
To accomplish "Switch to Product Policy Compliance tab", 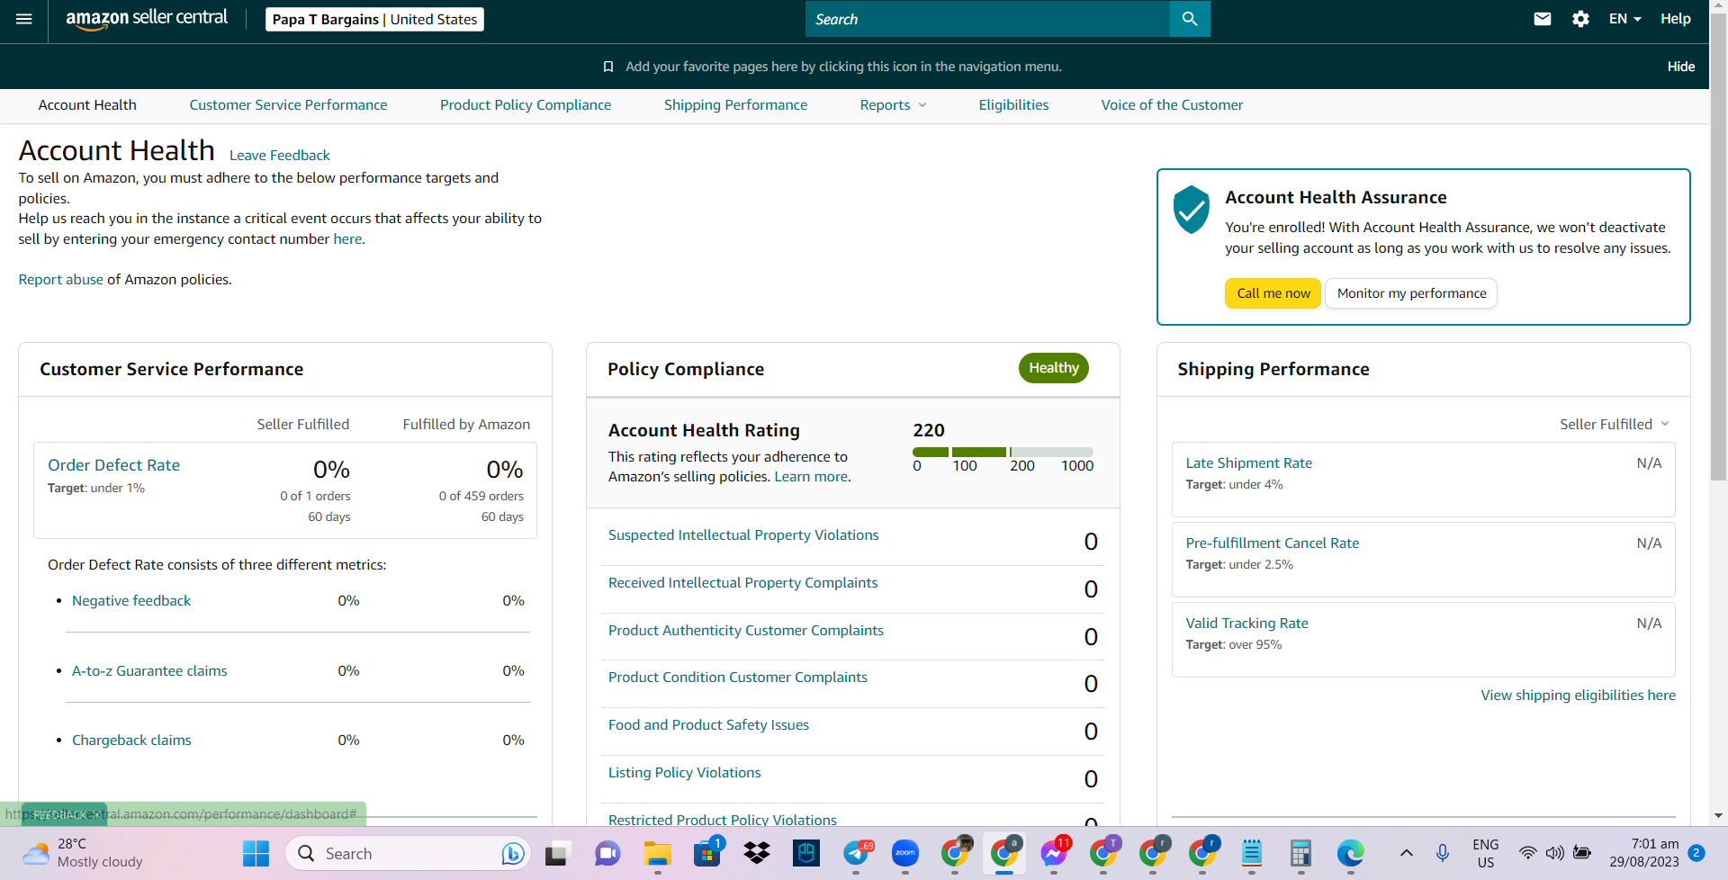I will 526,105.
